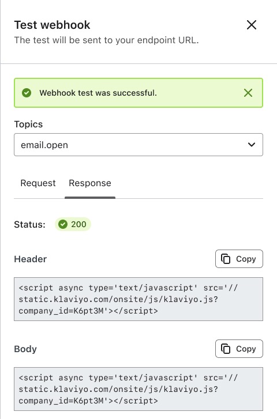277x419 pixels.
Task: Click the copy icon beside Body
Action: (225, 349)
